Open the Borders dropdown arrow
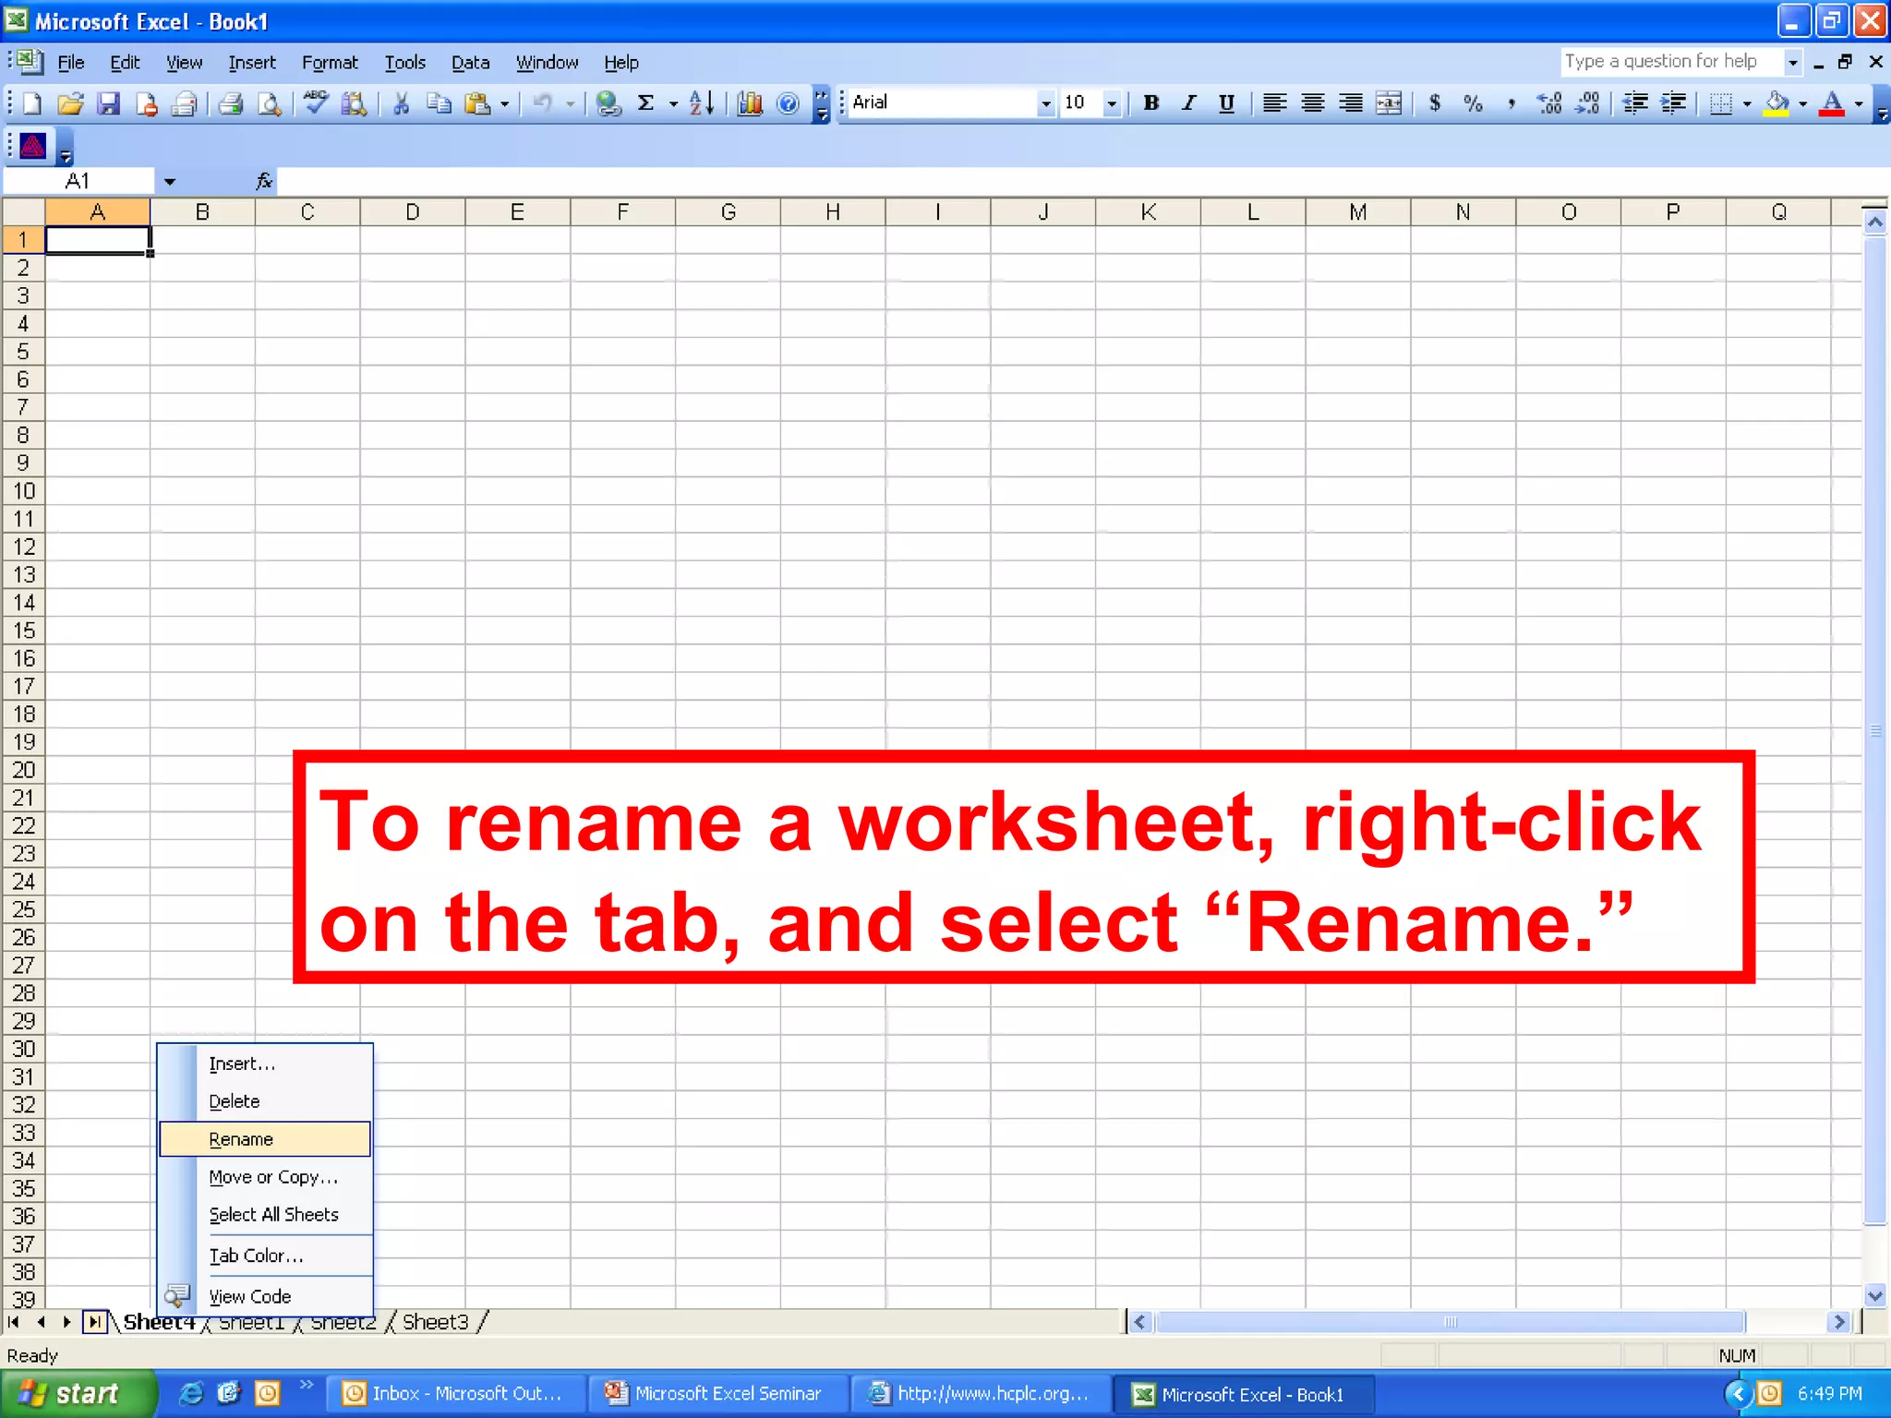Screen dimensions: 1891x1418 [1747, 103]
